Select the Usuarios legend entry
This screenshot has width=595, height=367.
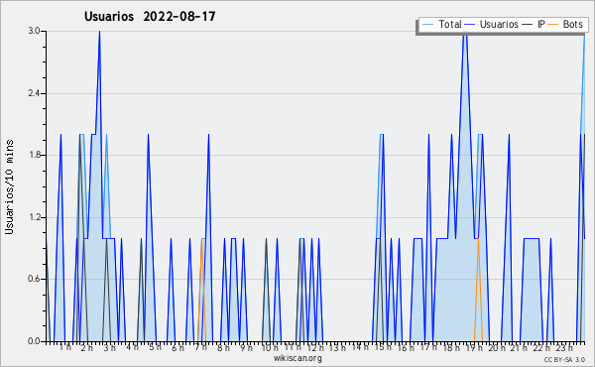click(492, 24)
